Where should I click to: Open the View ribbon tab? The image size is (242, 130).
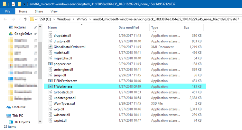(x=54, y=11)
